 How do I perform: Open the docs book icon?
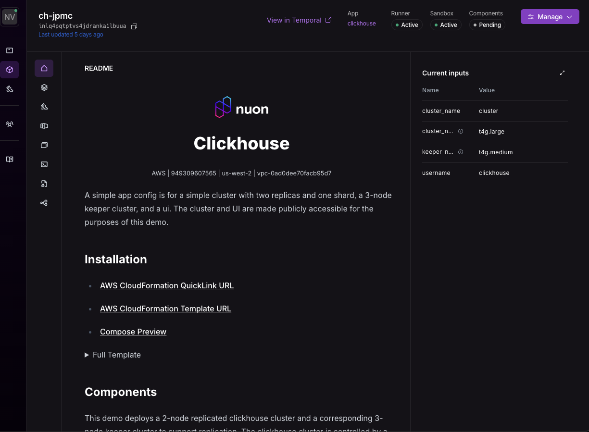coord(10,159)
